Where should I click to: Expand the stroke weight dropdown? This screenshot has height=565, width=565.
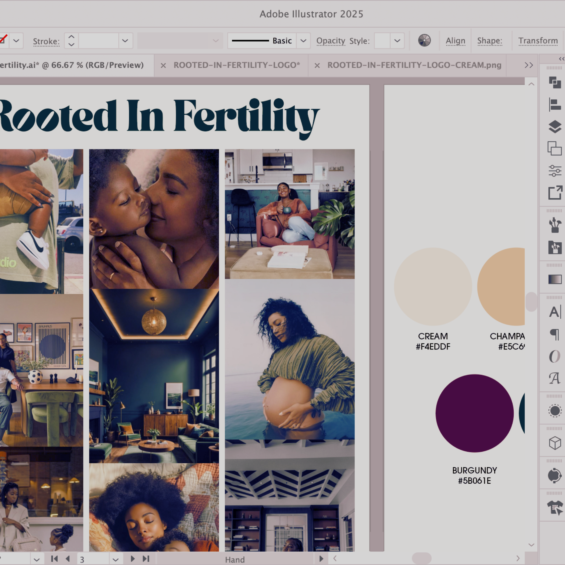[x=125, y=41]
